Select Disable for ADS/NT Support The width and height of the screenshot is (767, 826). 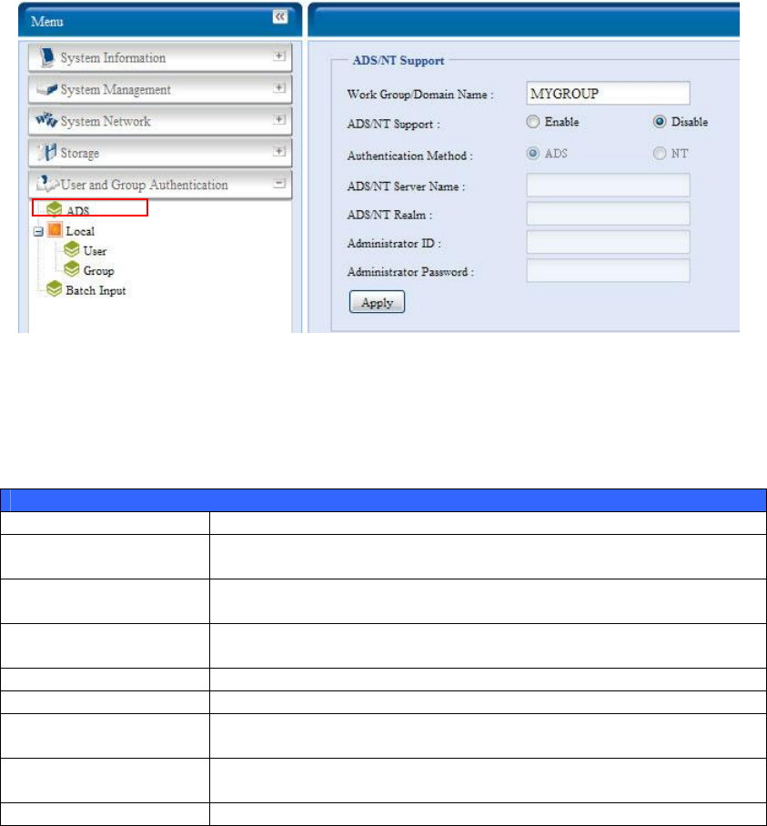pyautogui.click(x=660, y=122)
